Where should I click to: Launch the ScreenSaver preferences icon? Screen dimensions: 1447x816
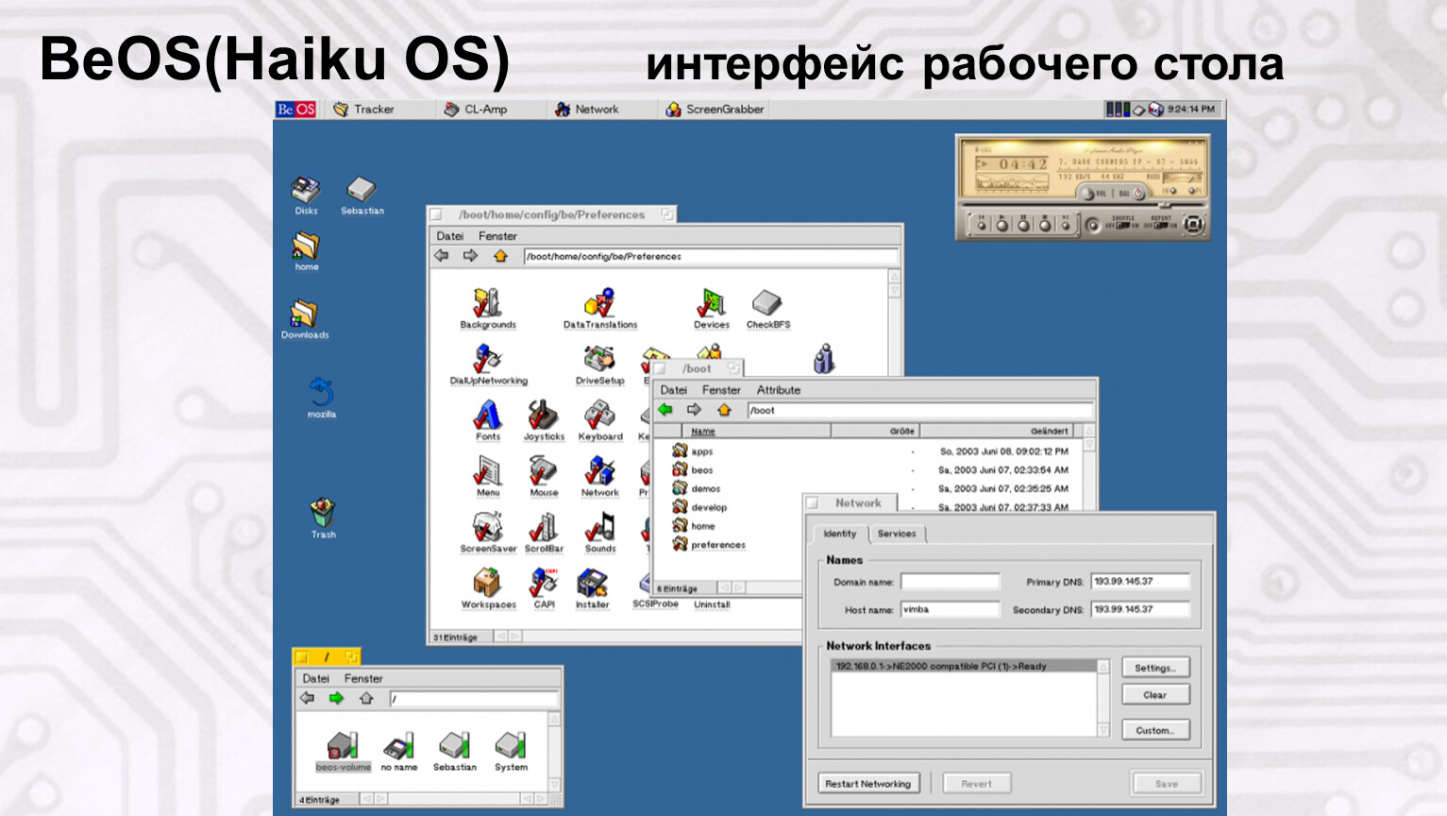coord(487,527)
